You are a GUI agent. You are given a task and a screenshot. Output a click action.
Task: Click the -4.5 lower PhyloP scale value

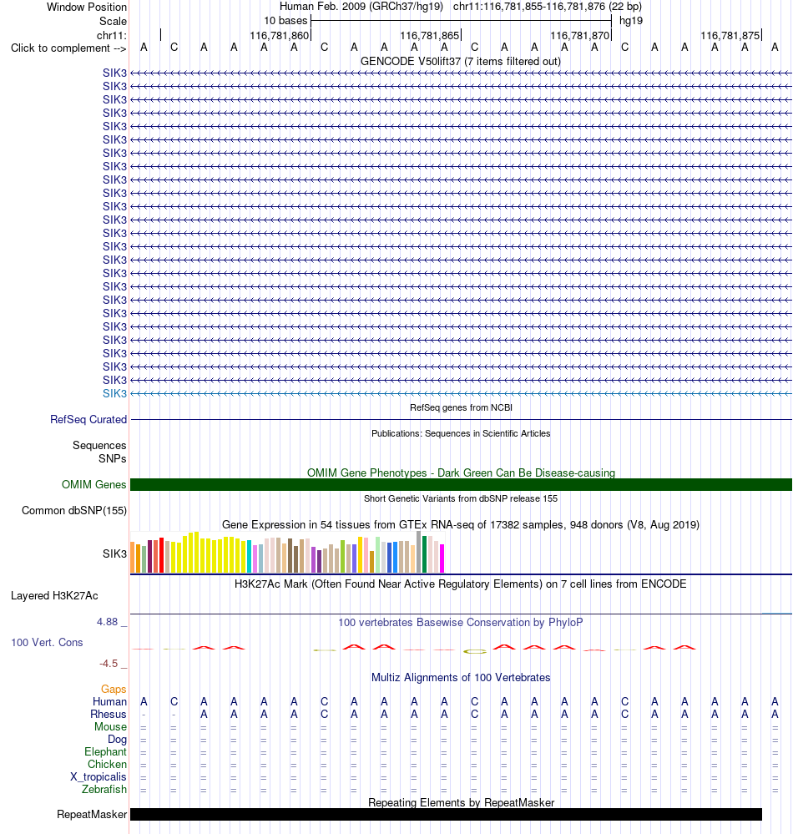coord(109,663)
